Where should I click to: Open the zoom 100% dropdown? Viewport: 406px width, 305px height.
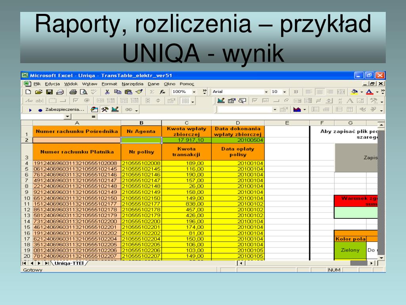pyautogui.click(x=194, y=92)
